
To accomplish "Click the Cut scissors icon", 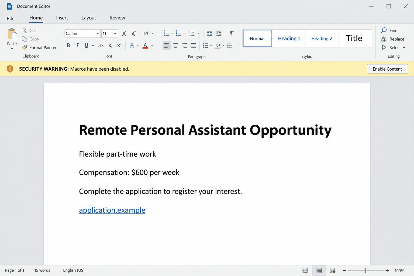I will 25,30.
